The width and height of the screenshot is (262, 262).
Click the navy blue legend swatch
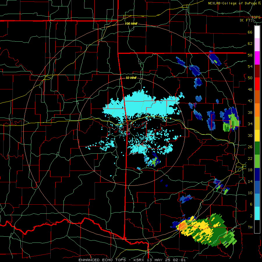[x=257, y=174]
